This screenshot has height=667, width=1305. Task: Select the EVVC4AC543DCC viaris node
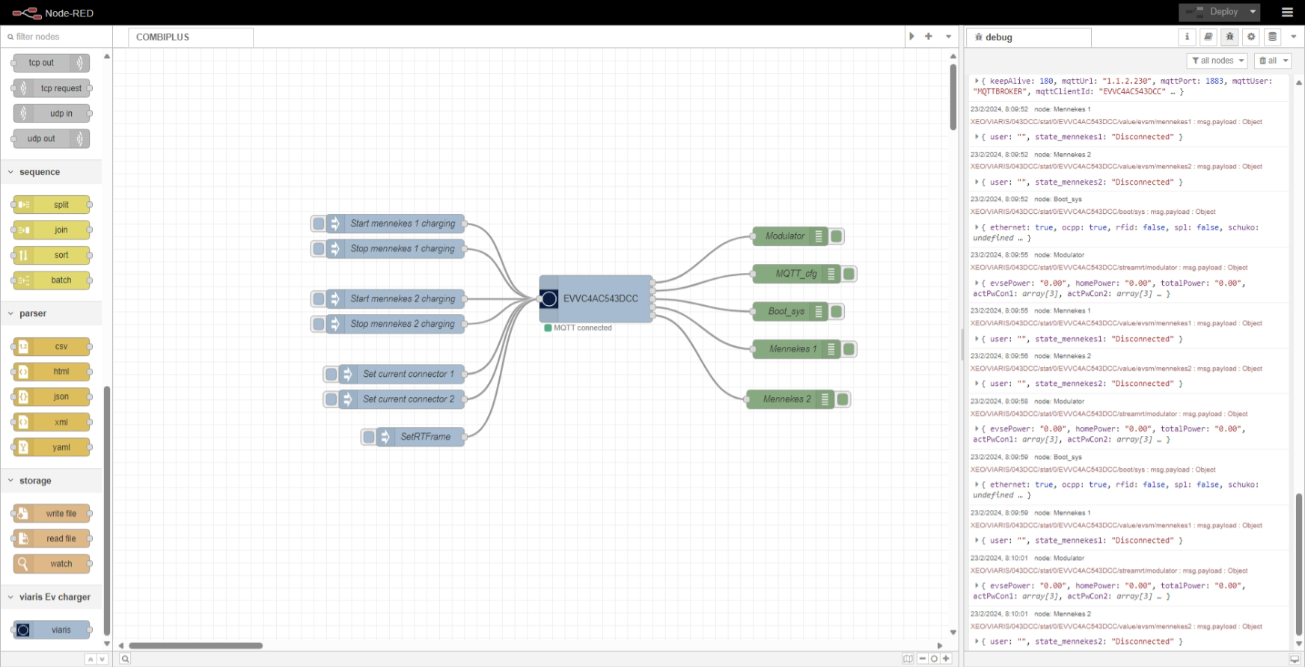(x=596, y=298)
